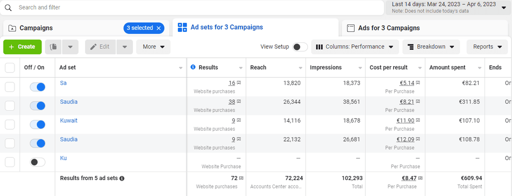
Task: Expand the Breakdown dropdown
Action: click(x=431, y=47)
